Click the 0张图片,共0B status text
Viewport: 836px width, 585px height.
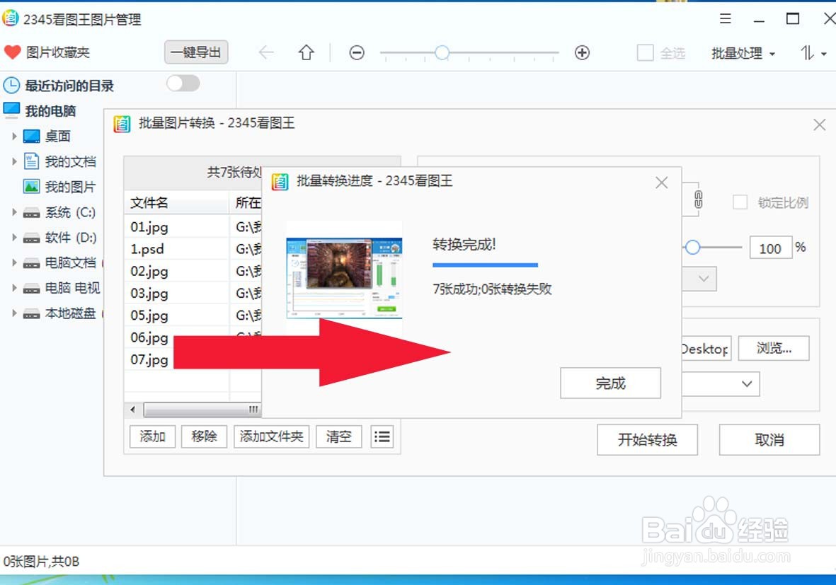pos(41,561)
